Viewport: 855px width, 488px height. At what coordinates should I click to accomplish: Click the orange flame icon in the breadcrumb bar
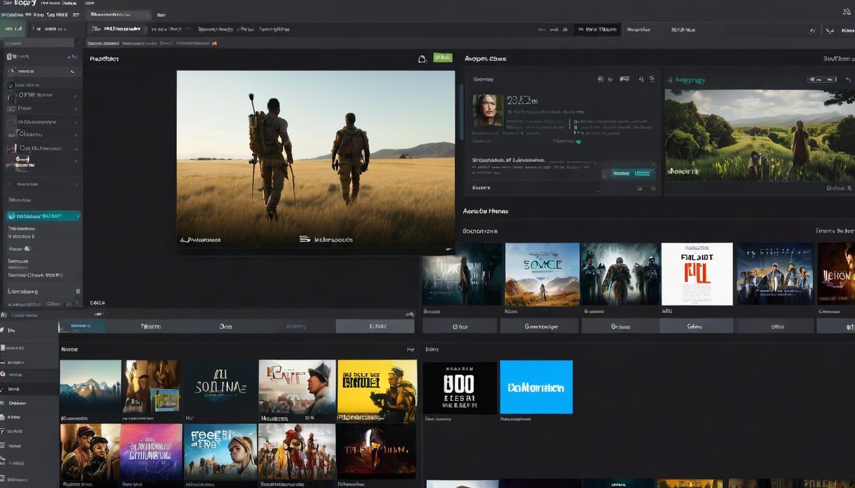coord(214,43)
